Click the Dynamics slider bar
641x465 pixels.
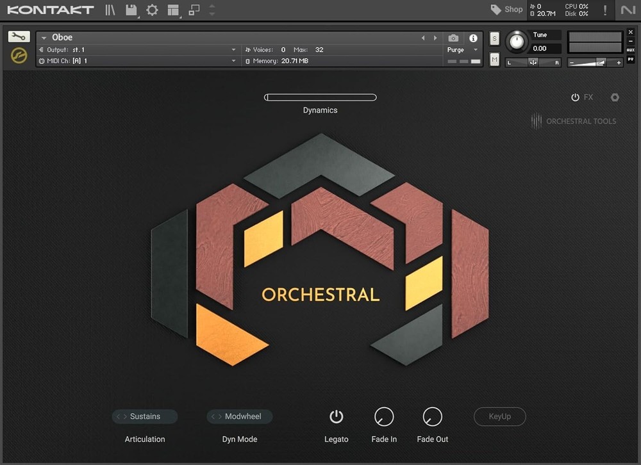pyautogui.click(x=320, y=97)
